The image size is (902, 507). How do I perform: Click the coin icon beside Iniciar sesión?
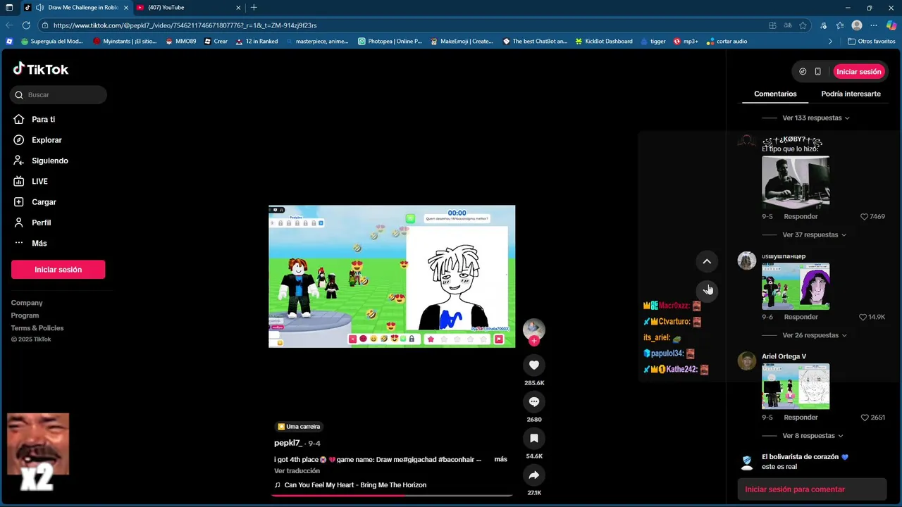tap(803, 71)
